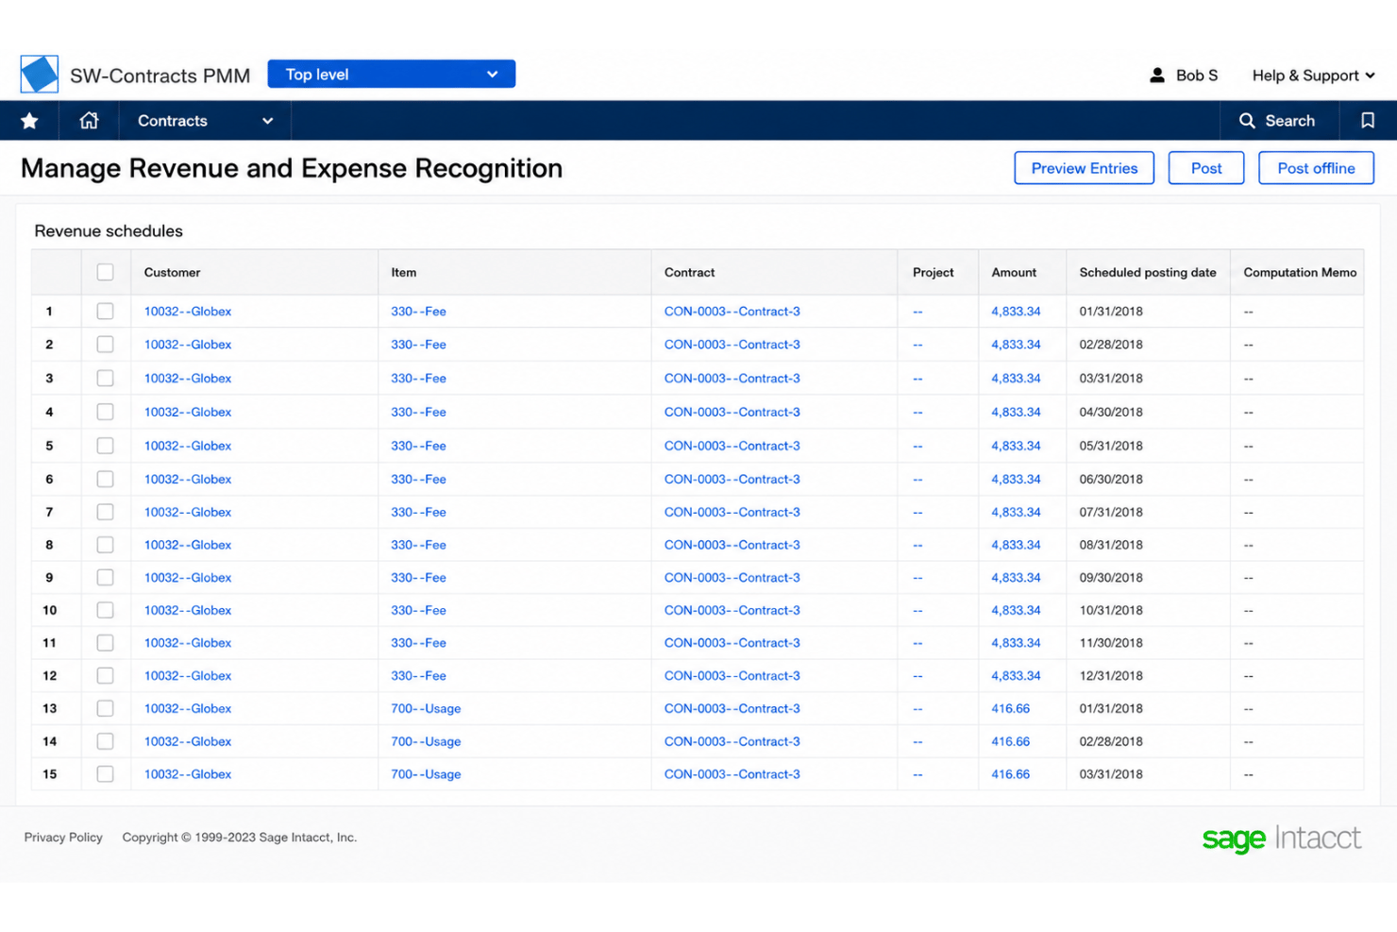Open customer 10032--Globex in row 1
1397x932 pixels.
pos(188,312)
